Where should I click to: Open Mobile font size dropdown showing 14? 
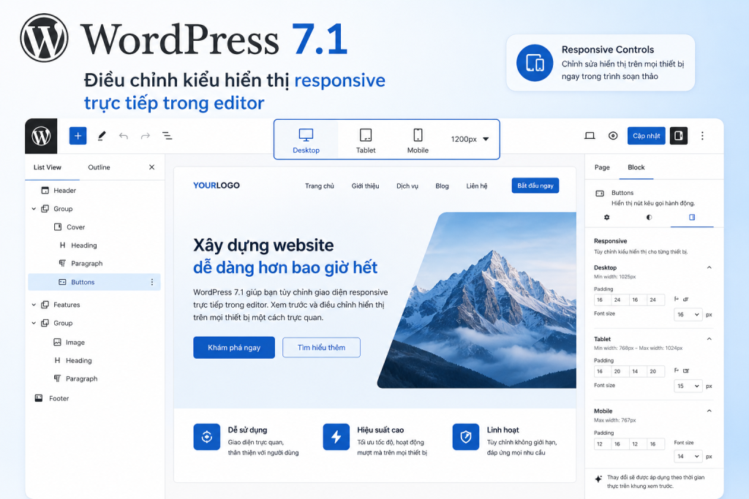tap(688, 457)
